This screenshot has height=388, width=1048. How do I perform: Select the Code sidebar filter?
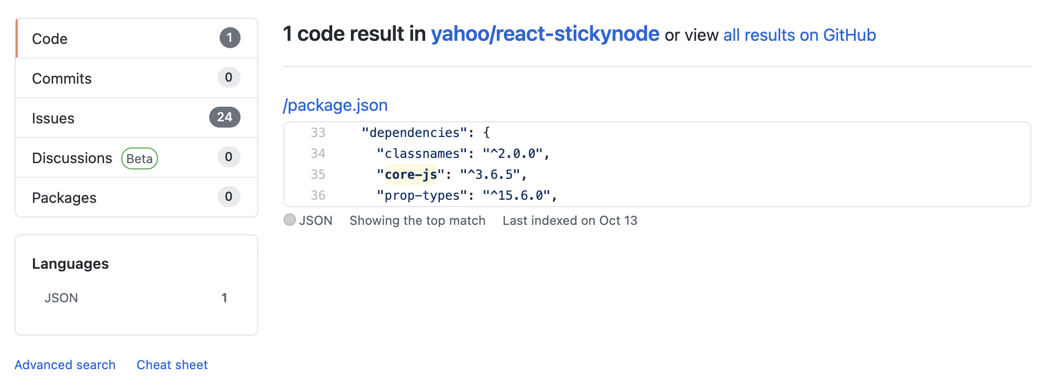point(50,38)
